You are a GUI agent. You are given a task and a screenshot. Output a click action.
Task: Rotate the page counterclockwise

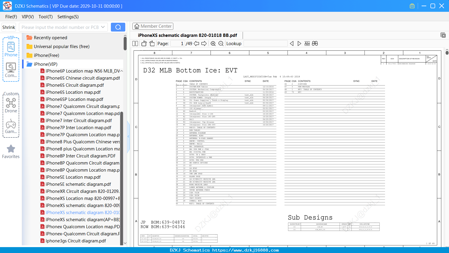[144, 44]
